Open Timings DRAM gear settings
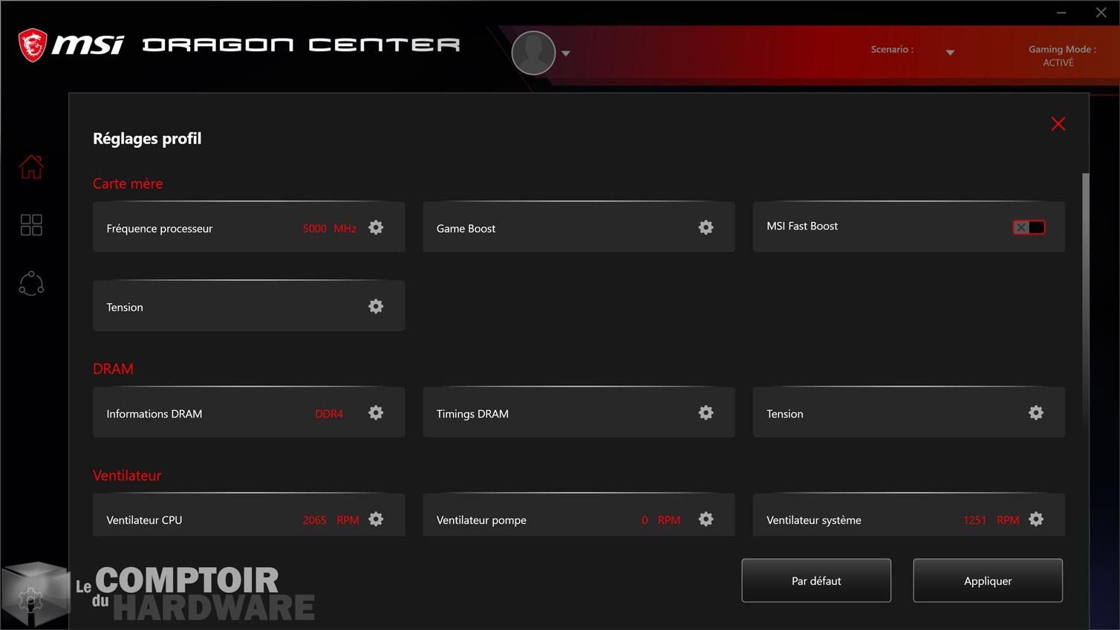This screenshot has width=1120, height=630. click(706, 413)
